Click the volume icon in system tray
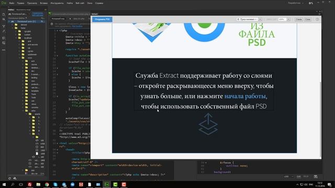This screenshot has width=335, height=188. pos(306,184)
